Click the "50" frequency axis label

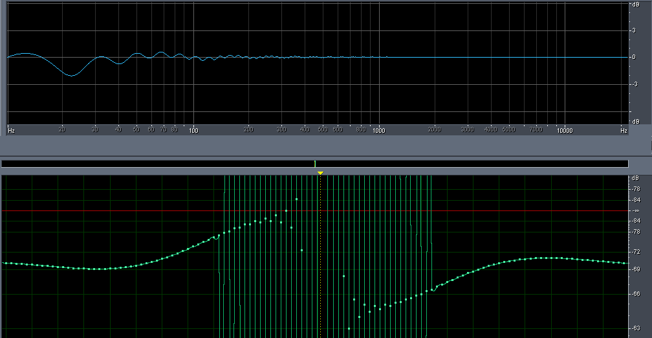(x=136, y=130)
